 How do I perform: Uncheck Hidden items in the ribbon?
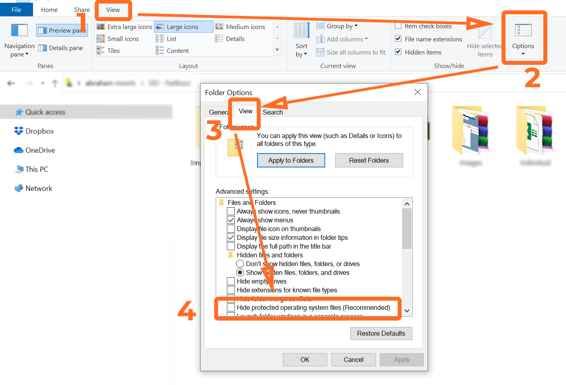(398, 52)
